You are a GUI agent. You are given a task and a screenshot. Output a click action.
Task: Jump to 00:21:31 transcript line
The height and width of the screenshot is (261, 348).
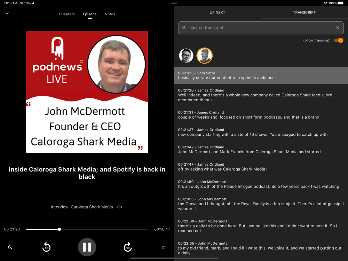261,115
